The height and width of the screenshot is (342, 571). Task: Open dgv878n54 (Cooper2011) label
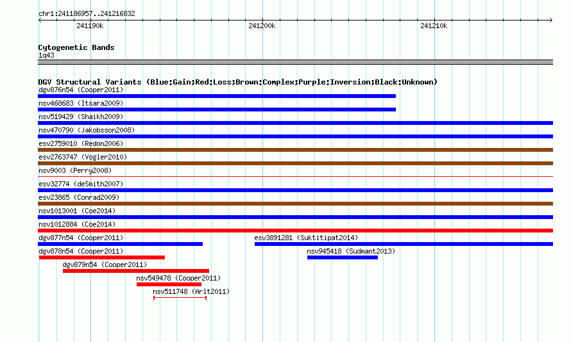point(81,251)
